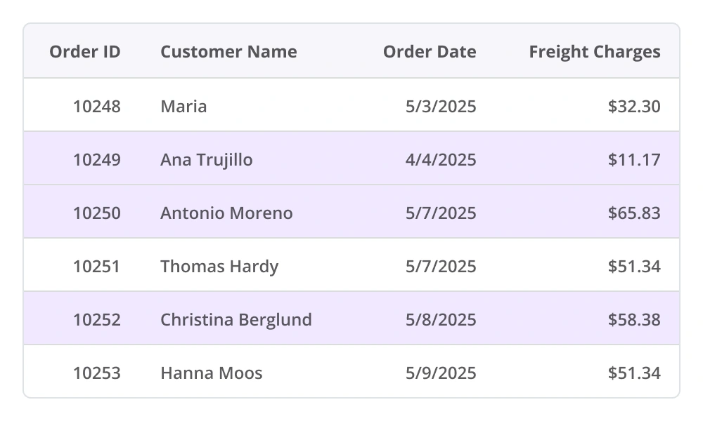Select order ID 10248 cell

96,106
